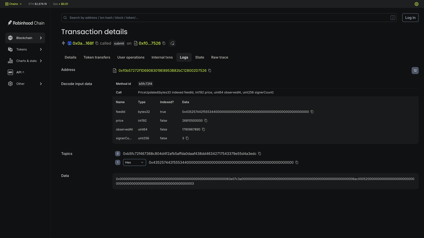The image size is (424, 238).
Task: Open the Hex format dropdown for topic 1
Action: tap(134, 162)
